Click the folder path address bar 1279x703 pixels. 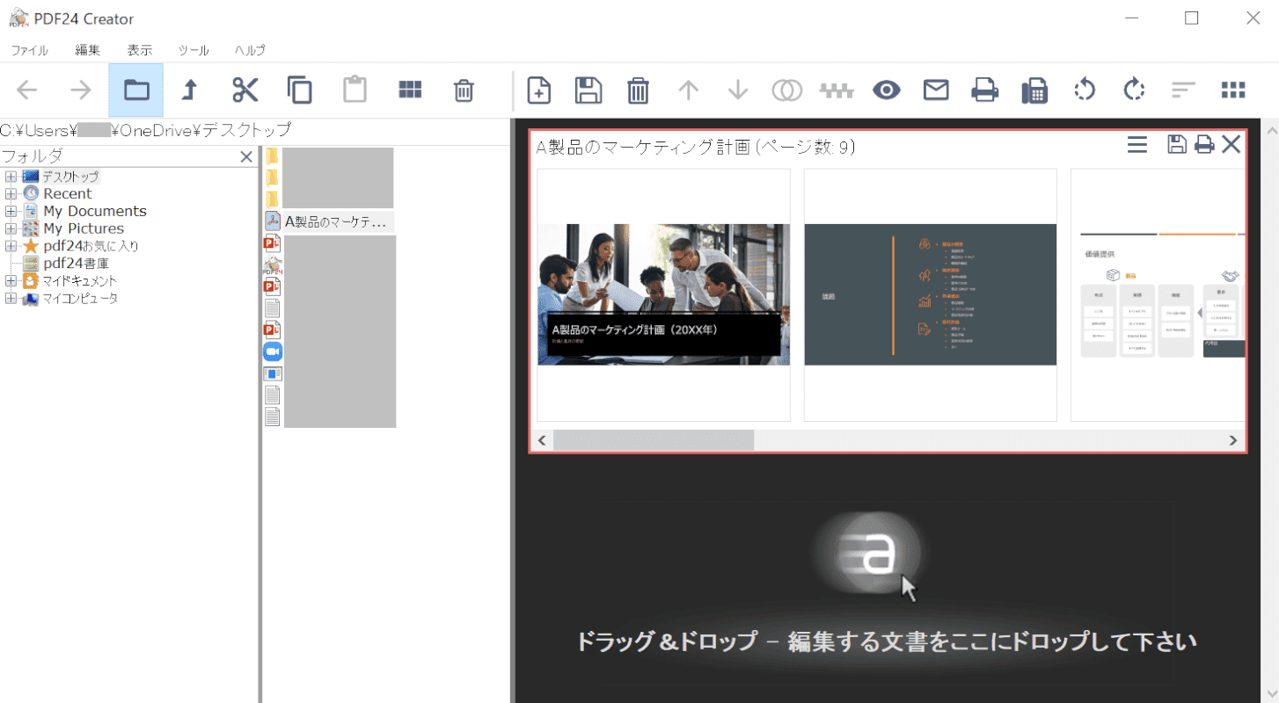click(254, 131)
